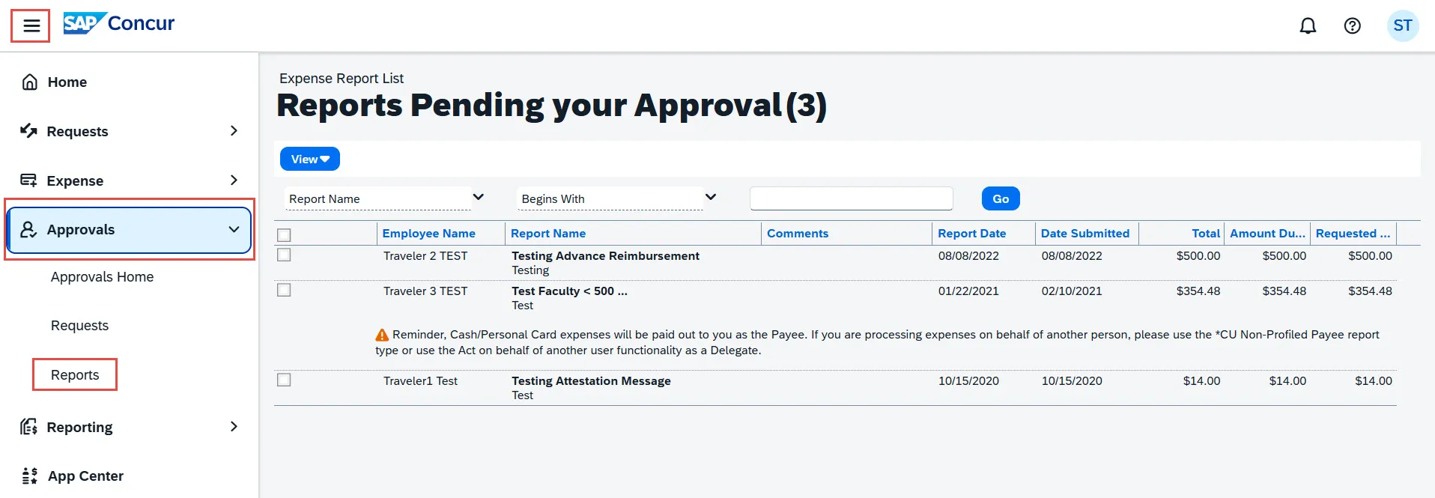Sort by Report Date column

click(971, 234)
